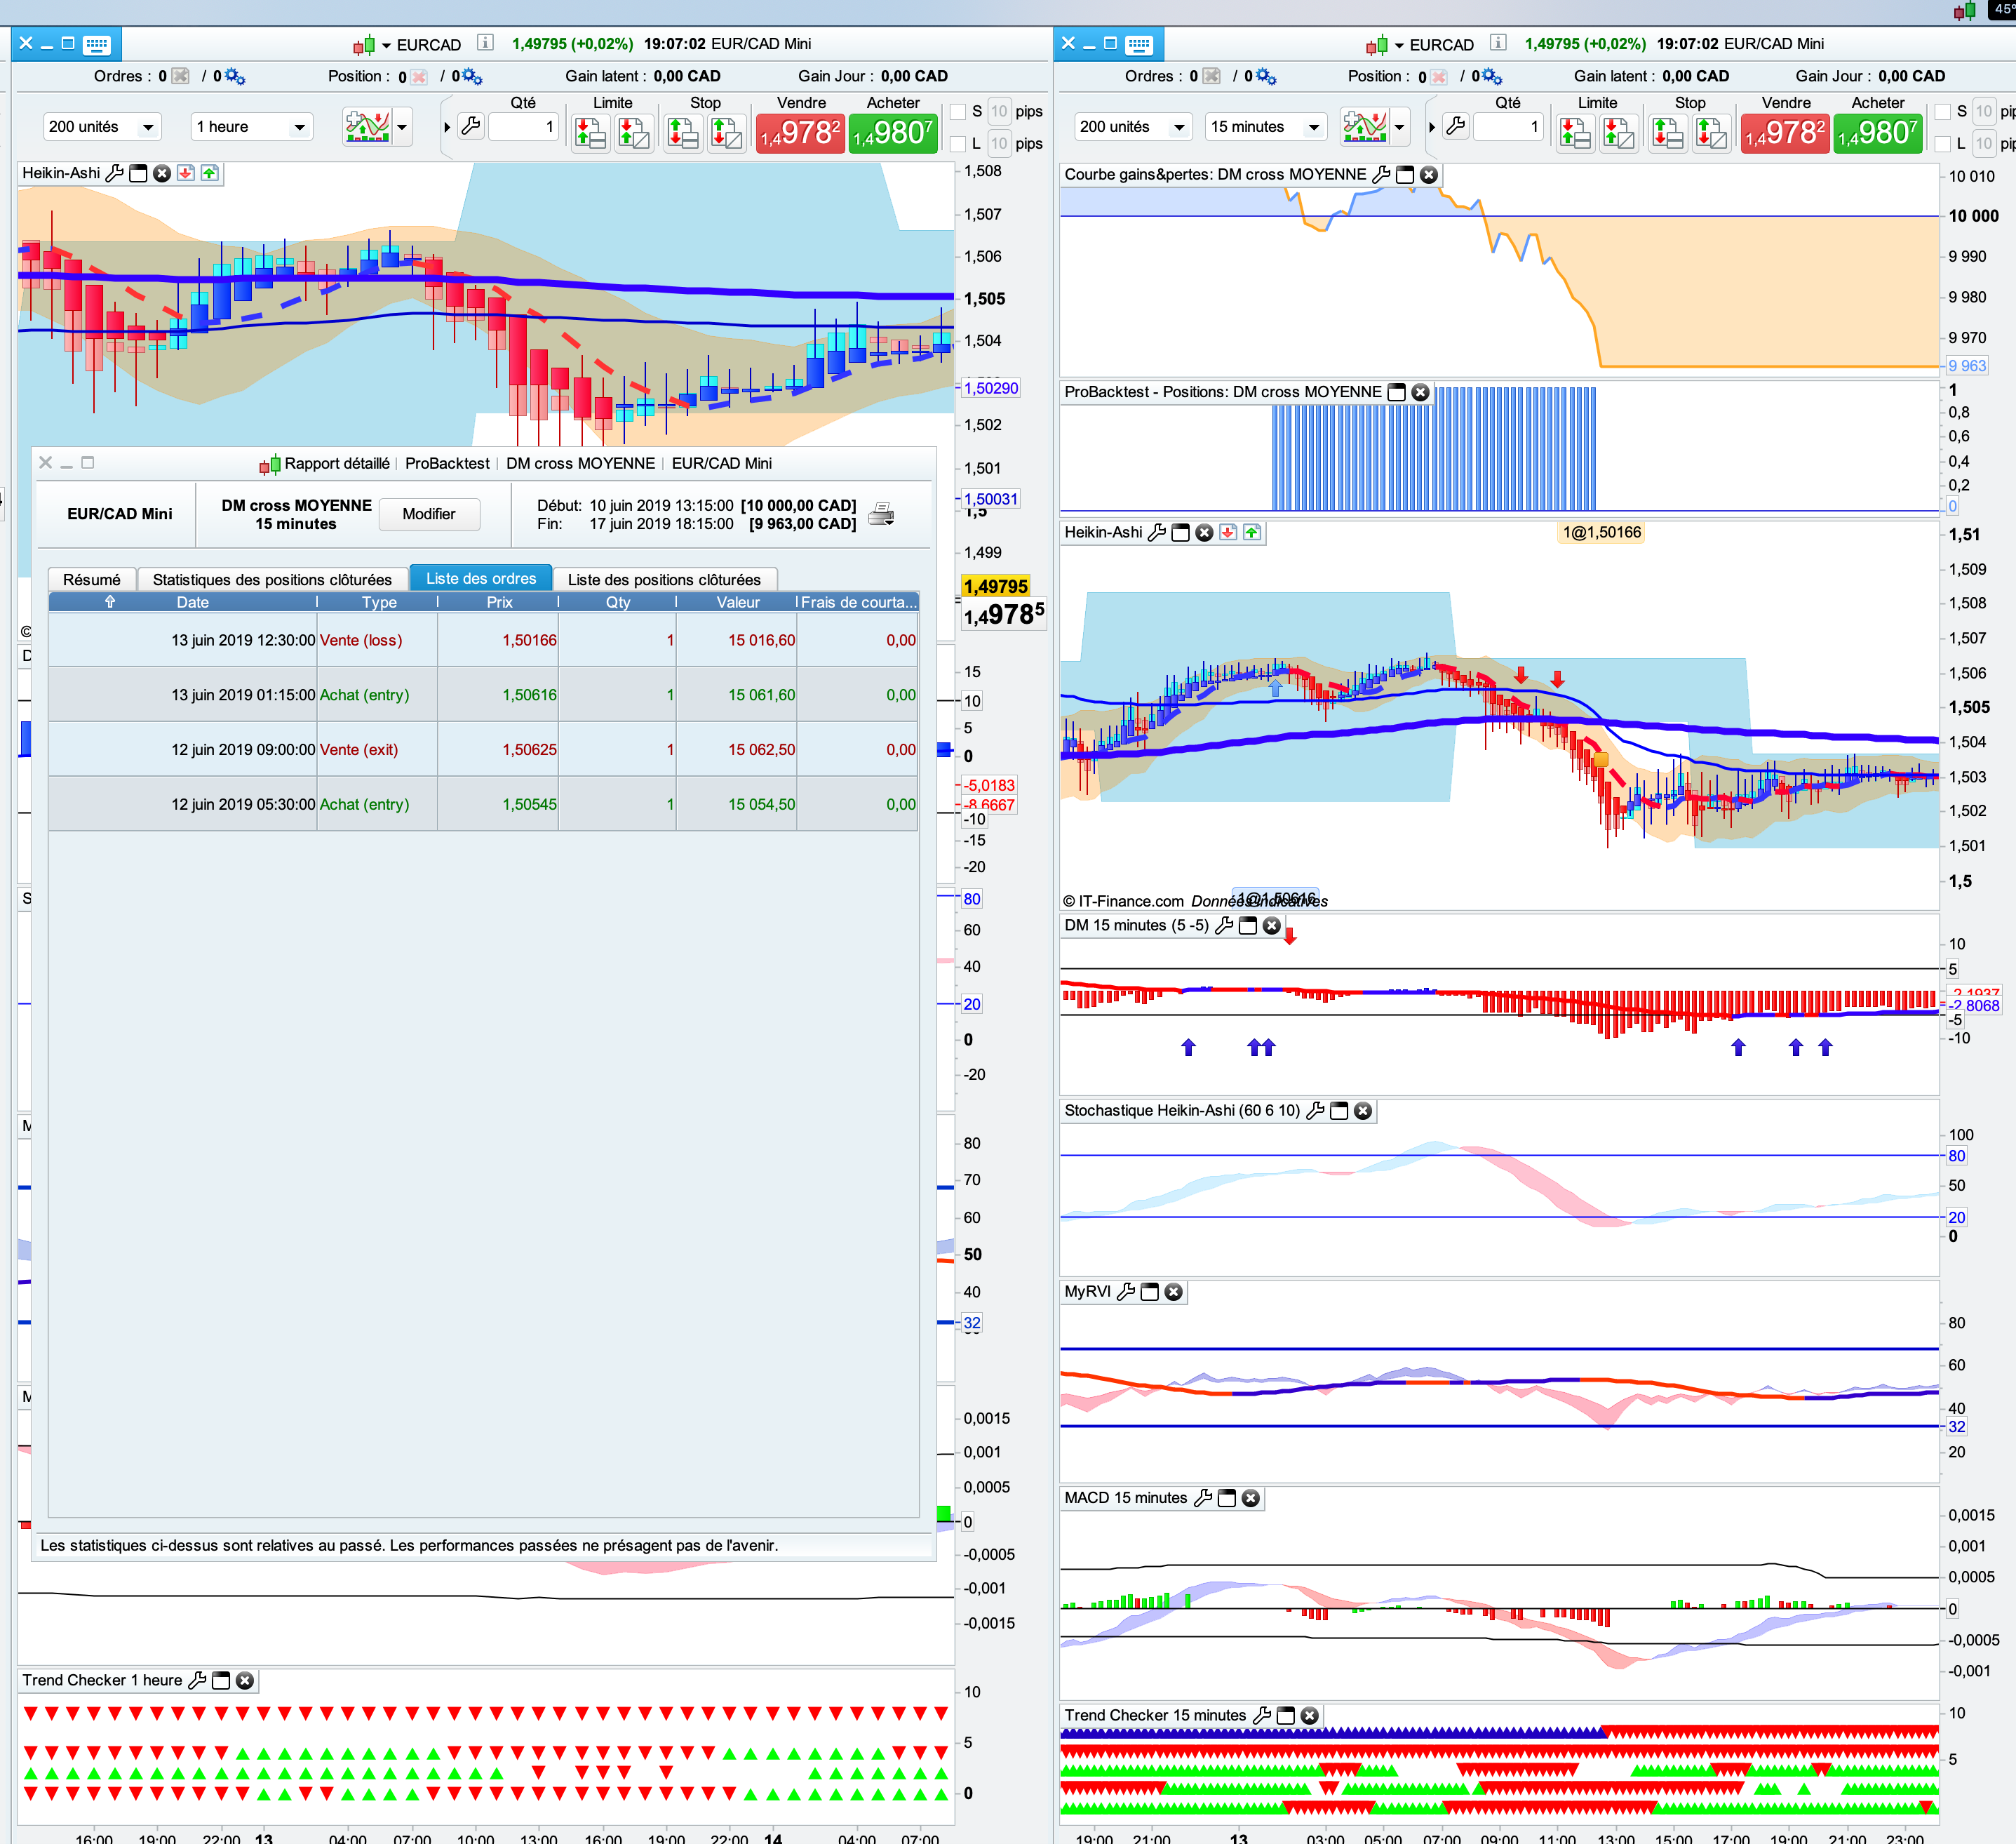Click Position settings gears icon in left window
The height and width of the screenshot is (1844, 2016).
(471, 77)
